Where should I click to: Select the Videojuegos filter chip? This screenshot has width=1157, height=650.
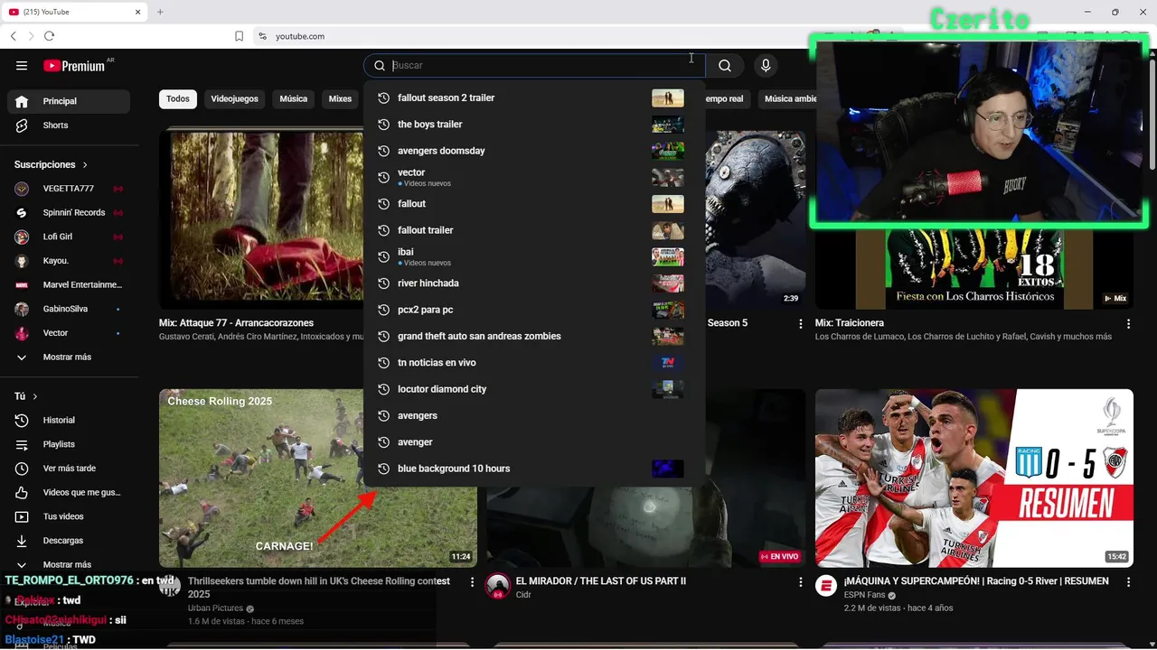pyautogui.click(x=234, y=98)
